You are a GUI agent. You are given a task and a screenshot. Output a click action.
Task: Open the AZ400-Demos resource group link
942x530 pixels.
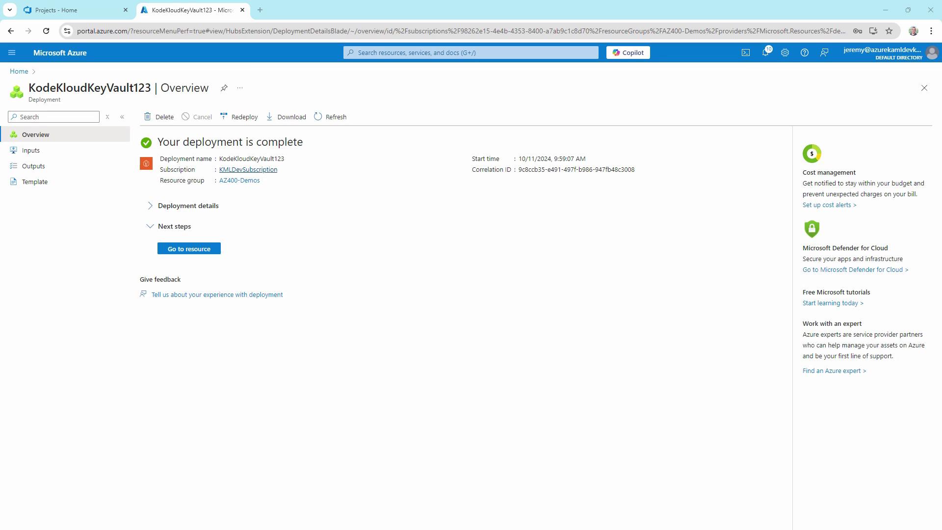pyautogui.click(x=239, y=180)
